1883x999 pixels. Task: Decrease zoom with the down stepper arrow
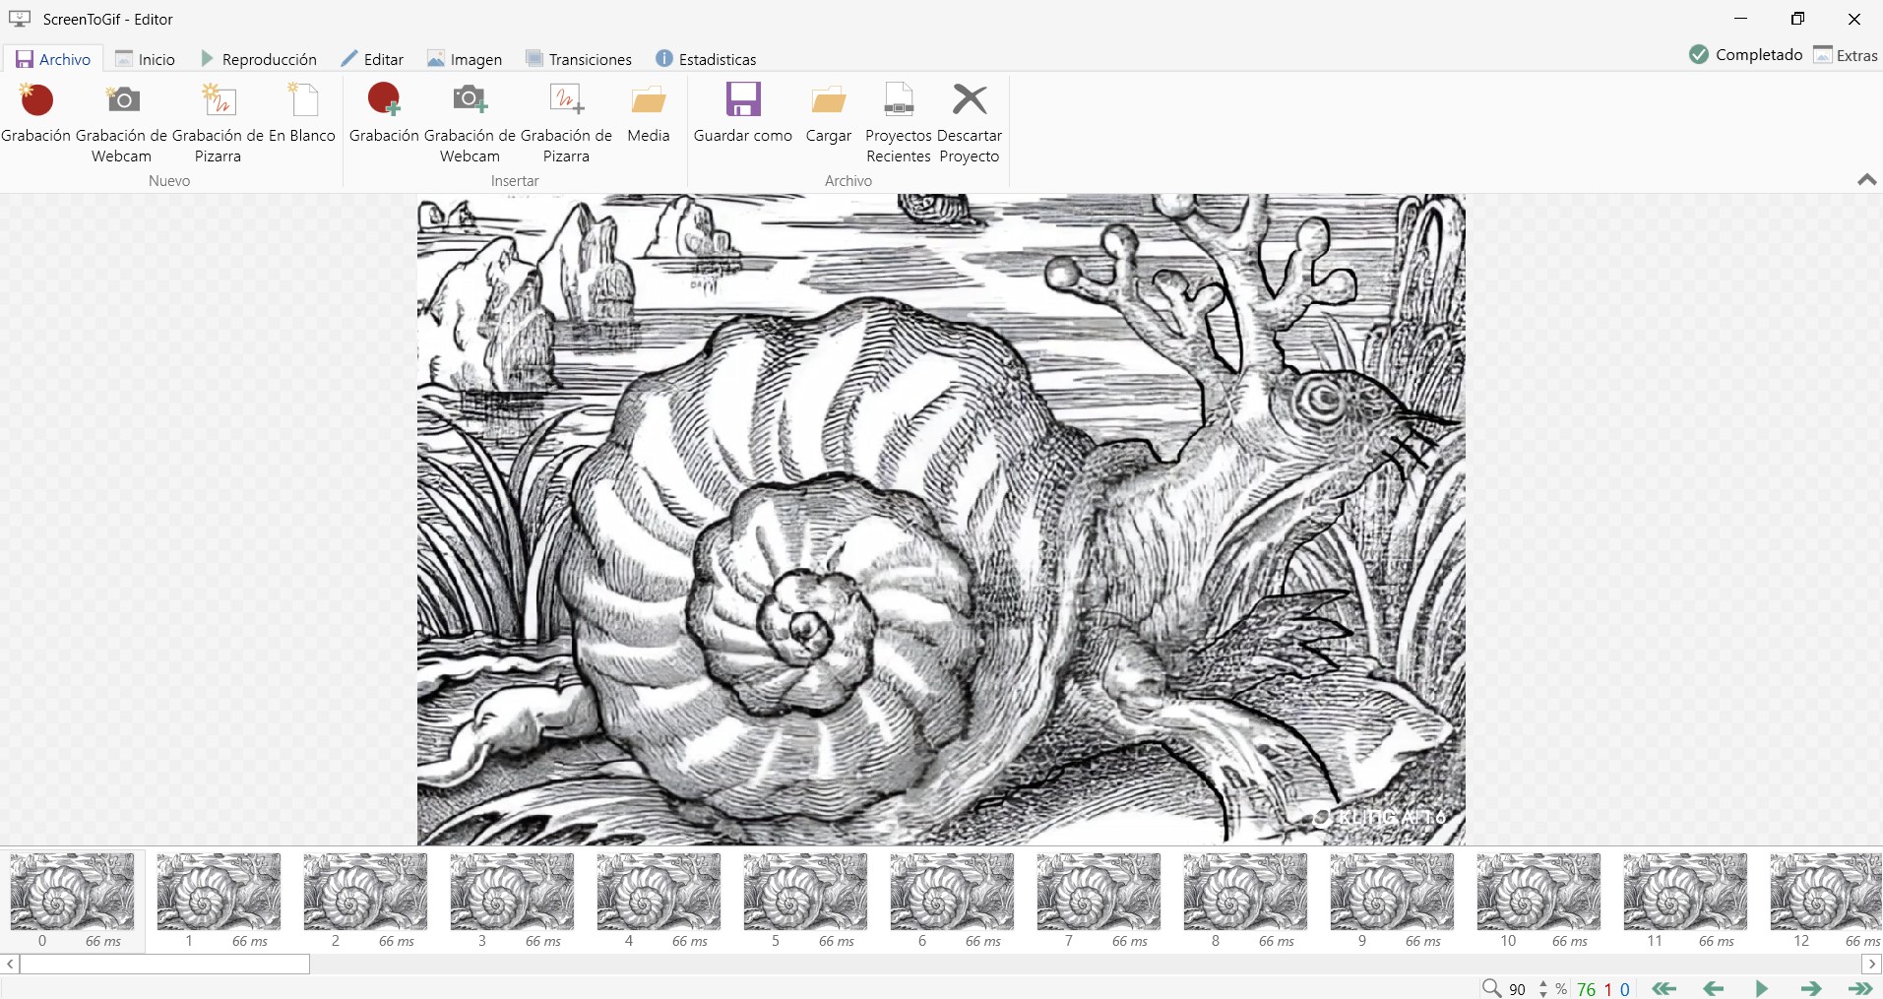point(1542,994)
